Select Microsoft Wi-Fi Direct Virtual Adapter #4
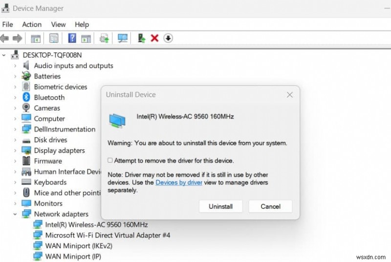The width and height of the screenshot is (391, 262). [108, 235]
